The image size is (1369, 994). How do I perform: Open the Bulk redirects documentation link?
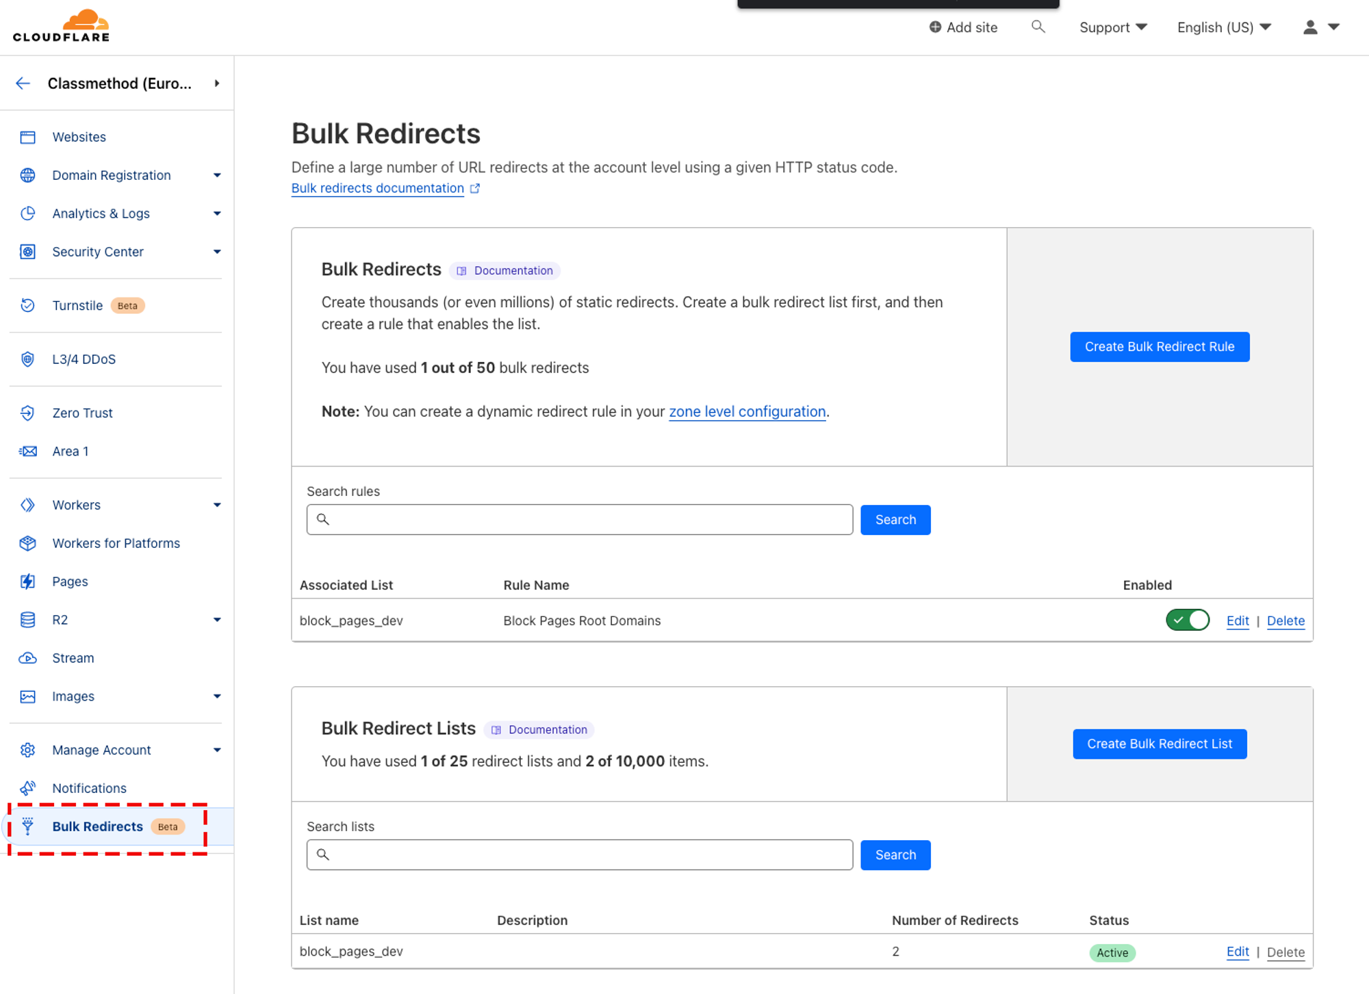(376, 188)
